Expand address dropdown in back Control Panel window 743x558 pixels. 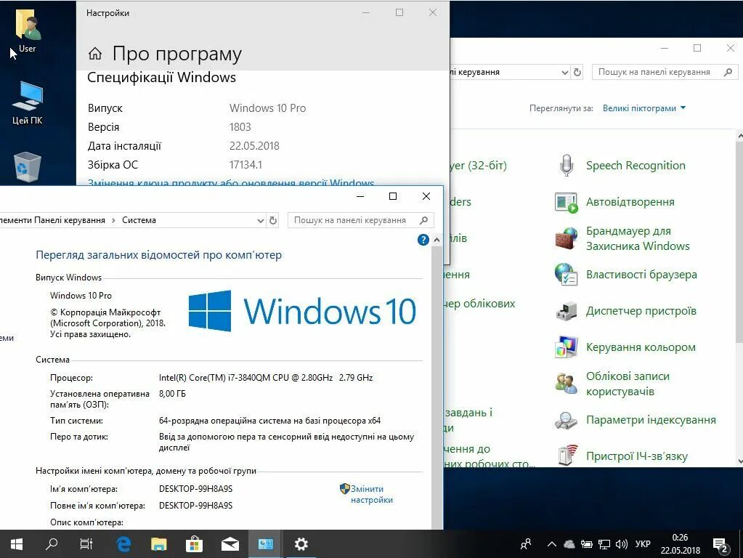click(564, 72)
